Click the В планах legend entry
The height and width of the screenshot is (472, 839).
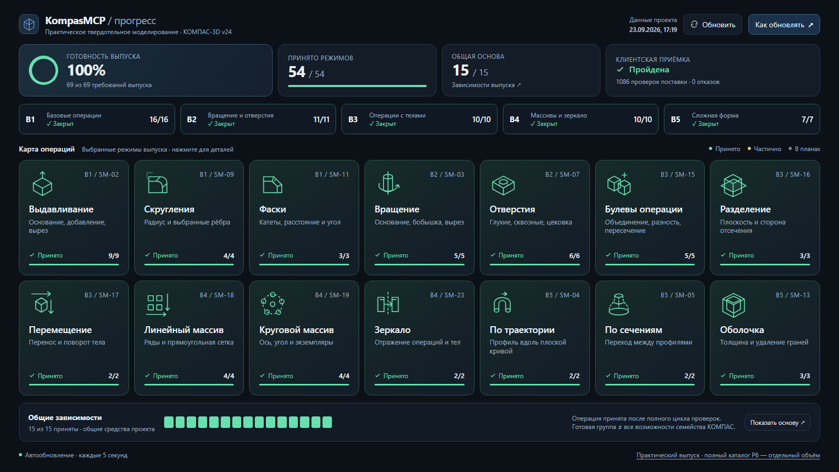coord(804,149)
